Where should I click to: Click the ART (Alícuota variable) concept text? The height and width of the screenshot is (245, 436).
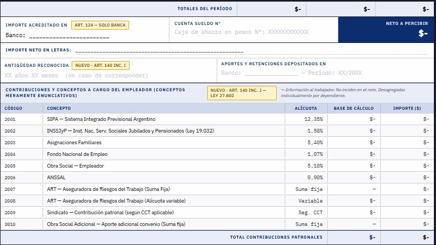(116, 201)
